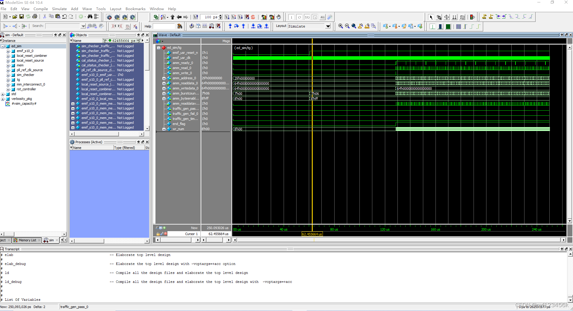
Task: Open the Layout Simulate dropdown
Action: click(x=328, y=26)
